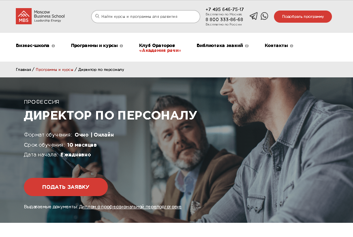This screenshot has height=237, width=353.
Task: Click the search magnifier icon
Action: pos(97,16)
